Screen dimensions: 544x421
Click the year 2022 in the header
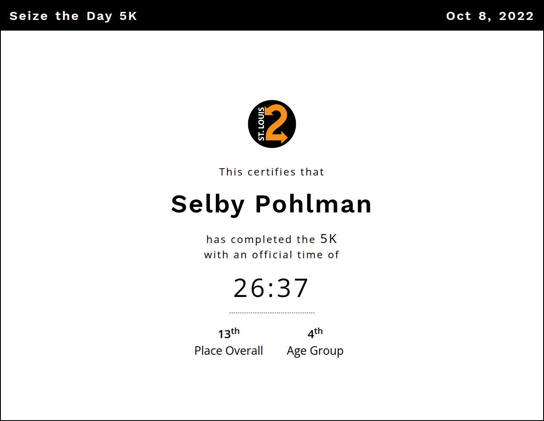click(516, 16)
